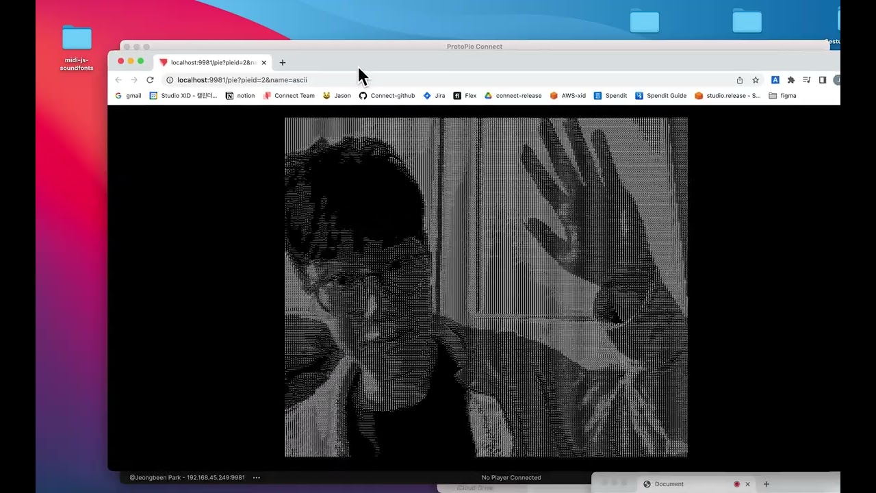This screenshot has height=493, width=876.
Task: Open the blue A translate extension
Action: pyautogui.click(x=775, y=80)
